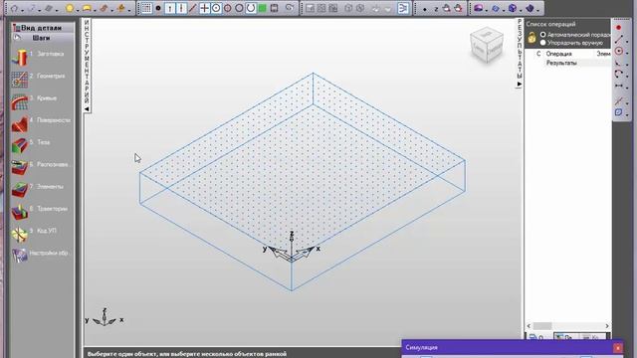
Task: Toggle the diagonal line snap icon
Action: click(x=192, y=8)
